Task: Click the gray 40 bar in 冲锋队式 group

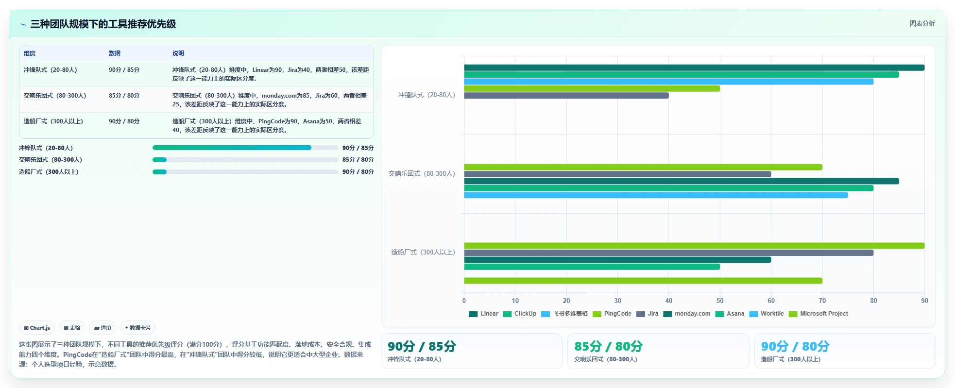Action: click(566, 96)
